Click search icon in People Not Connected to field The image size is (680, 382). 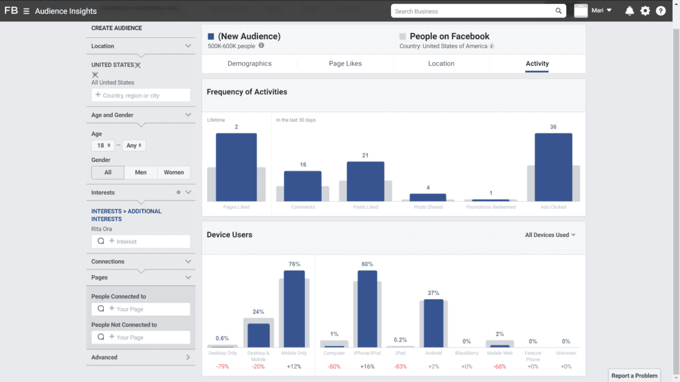(101, 337)
